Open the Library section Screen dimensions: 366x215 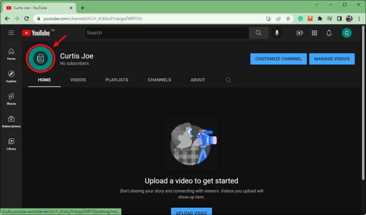pyautogui.click(x=11, y=143)
